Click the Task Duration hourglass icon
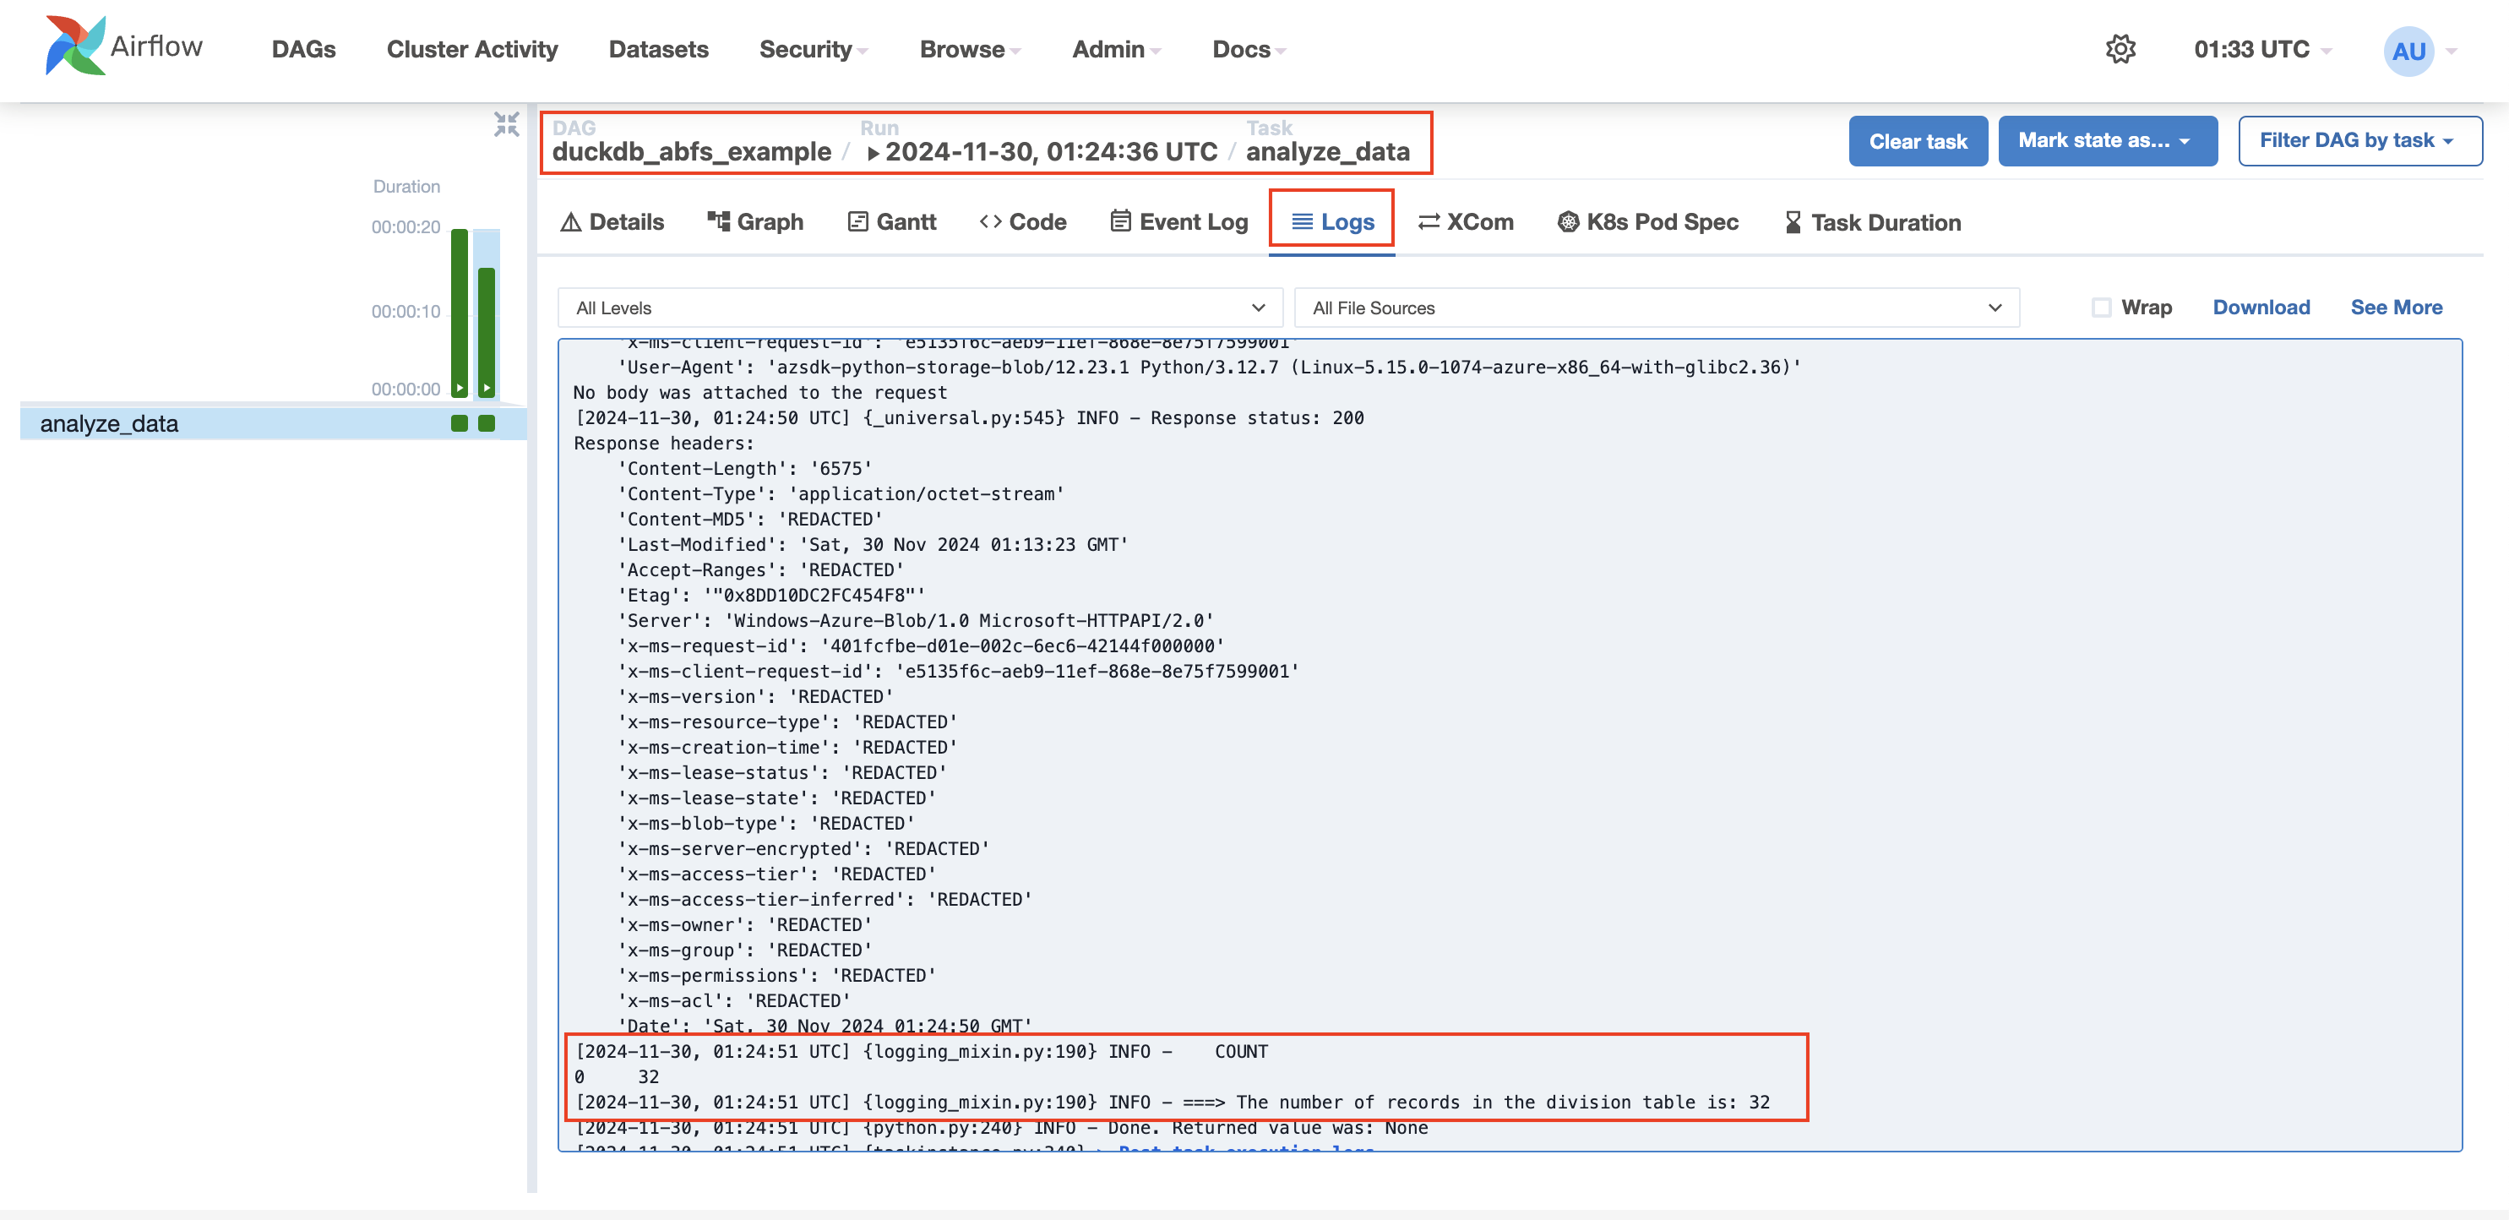The image size is (2509, 1220). 1793,222
